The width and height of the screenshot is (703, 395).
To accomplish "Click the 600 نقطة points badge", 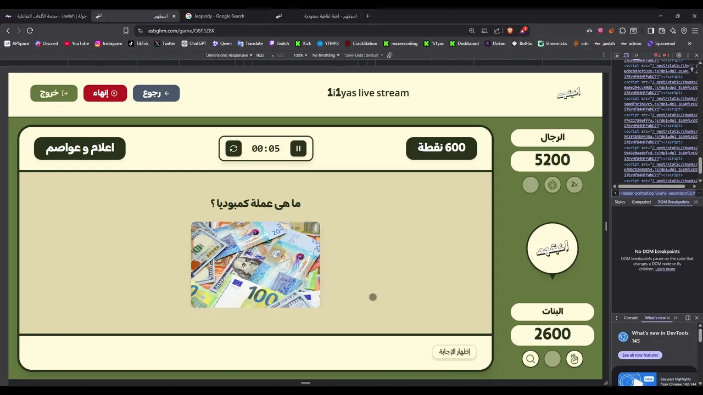I will [x=442, y=148].
